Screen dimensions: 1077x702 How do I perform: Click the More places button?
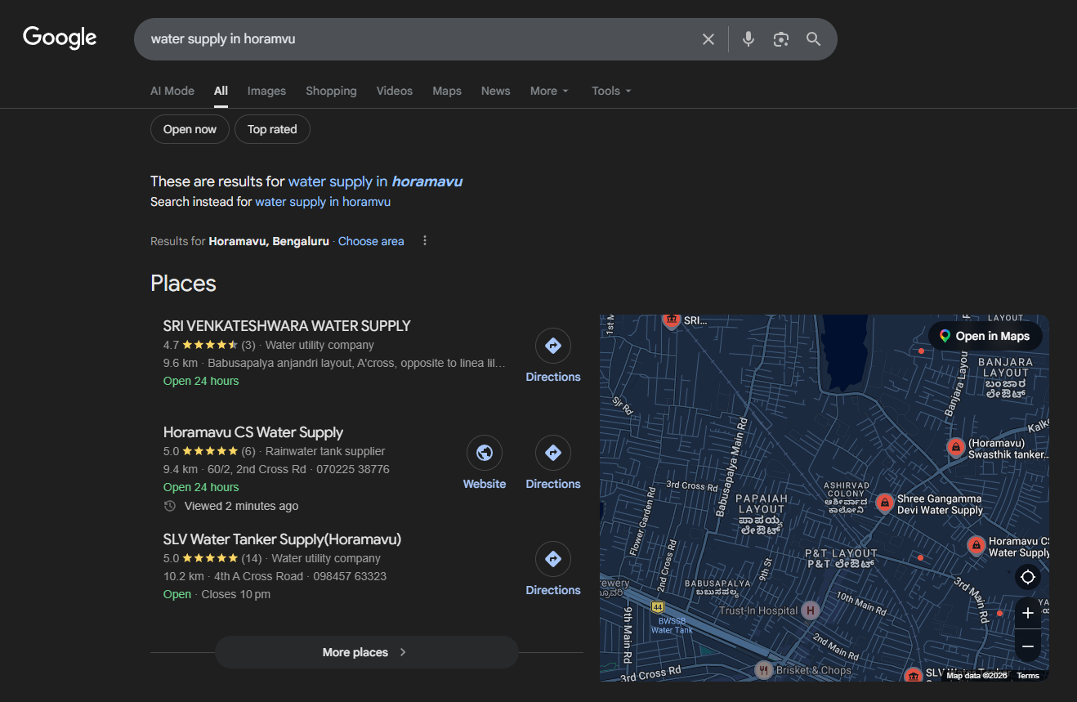pos(366,652)
